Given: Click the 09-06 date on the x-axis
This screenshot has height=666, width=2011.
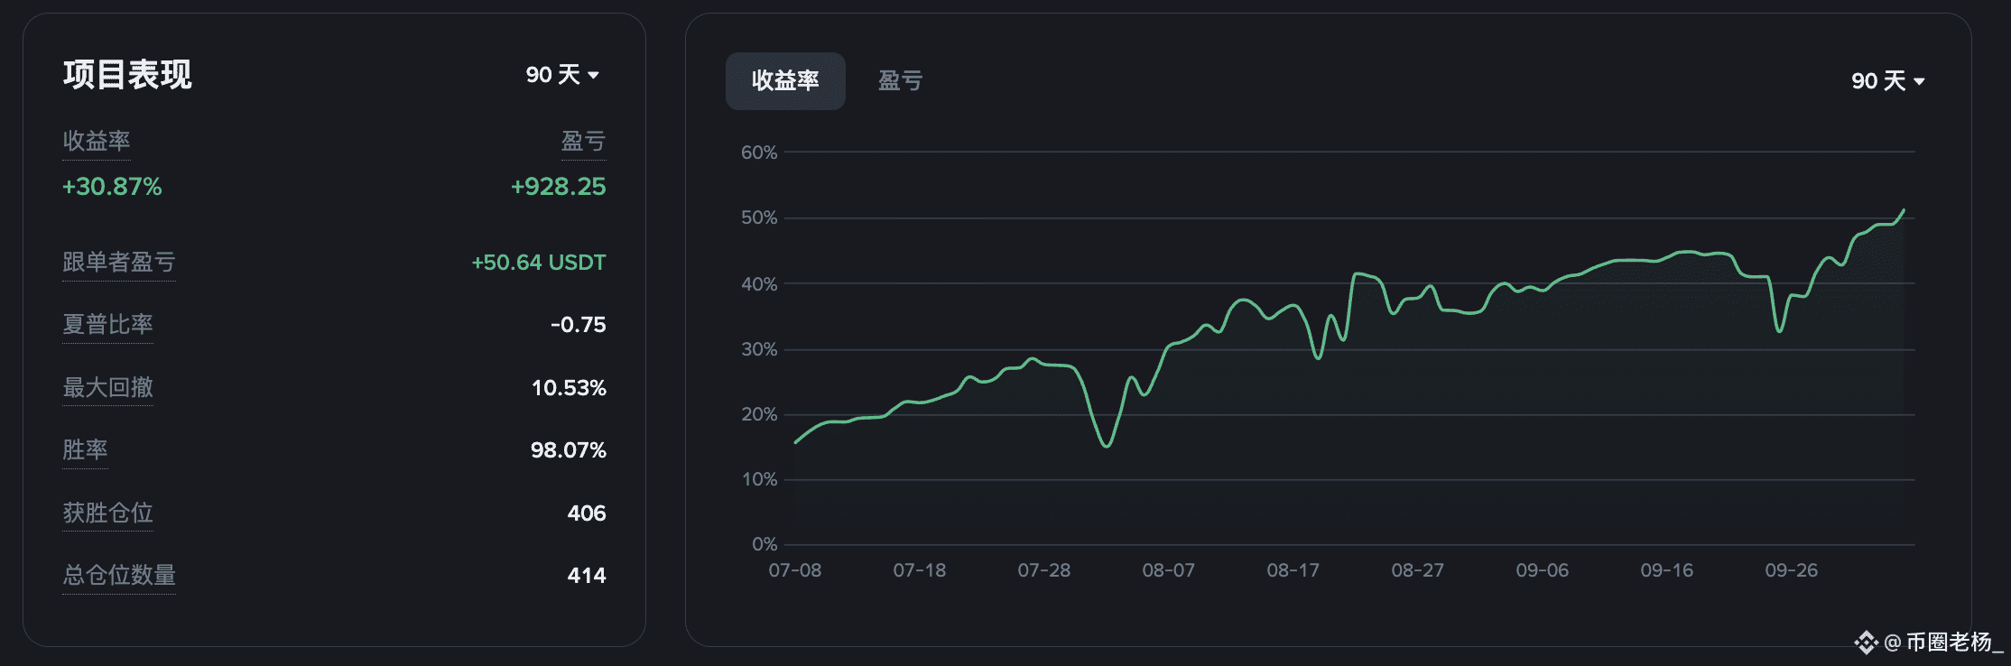Looking at the screenshot, I should click(1543, 570).
